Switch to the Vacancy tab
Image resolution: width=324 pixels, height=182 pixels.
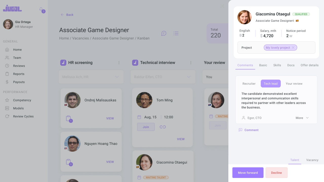(x=312, y=160)
